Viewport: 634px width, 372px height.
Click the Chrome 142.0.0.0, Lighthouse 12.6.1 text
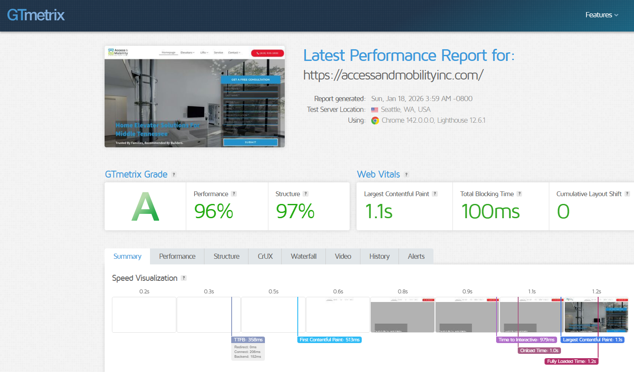pos(433,121)
